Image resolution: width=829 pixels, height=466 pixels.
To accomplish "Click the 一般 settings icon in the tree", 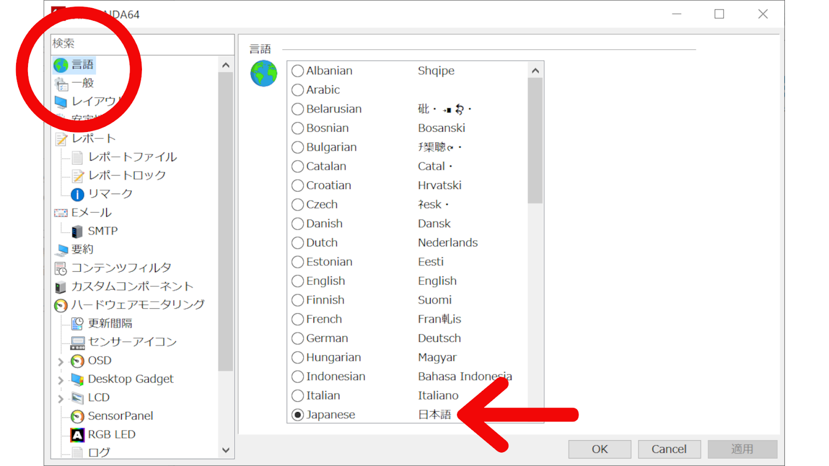I will coord(61,83).
